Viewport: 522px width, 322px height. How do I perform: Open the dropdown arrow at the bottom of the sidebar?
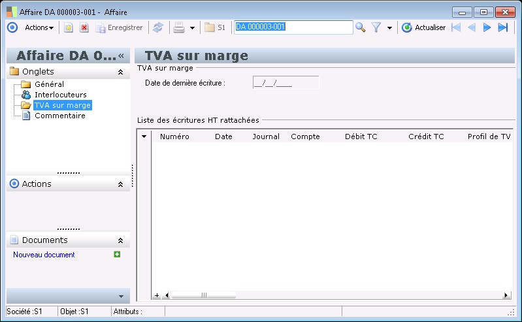click(121, 297)
